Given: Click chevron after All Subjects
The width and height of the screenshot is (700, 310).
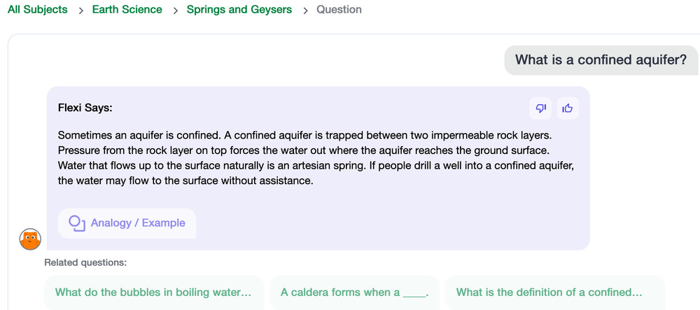Looking at the screenshot, I should click(x=80, y=10).
